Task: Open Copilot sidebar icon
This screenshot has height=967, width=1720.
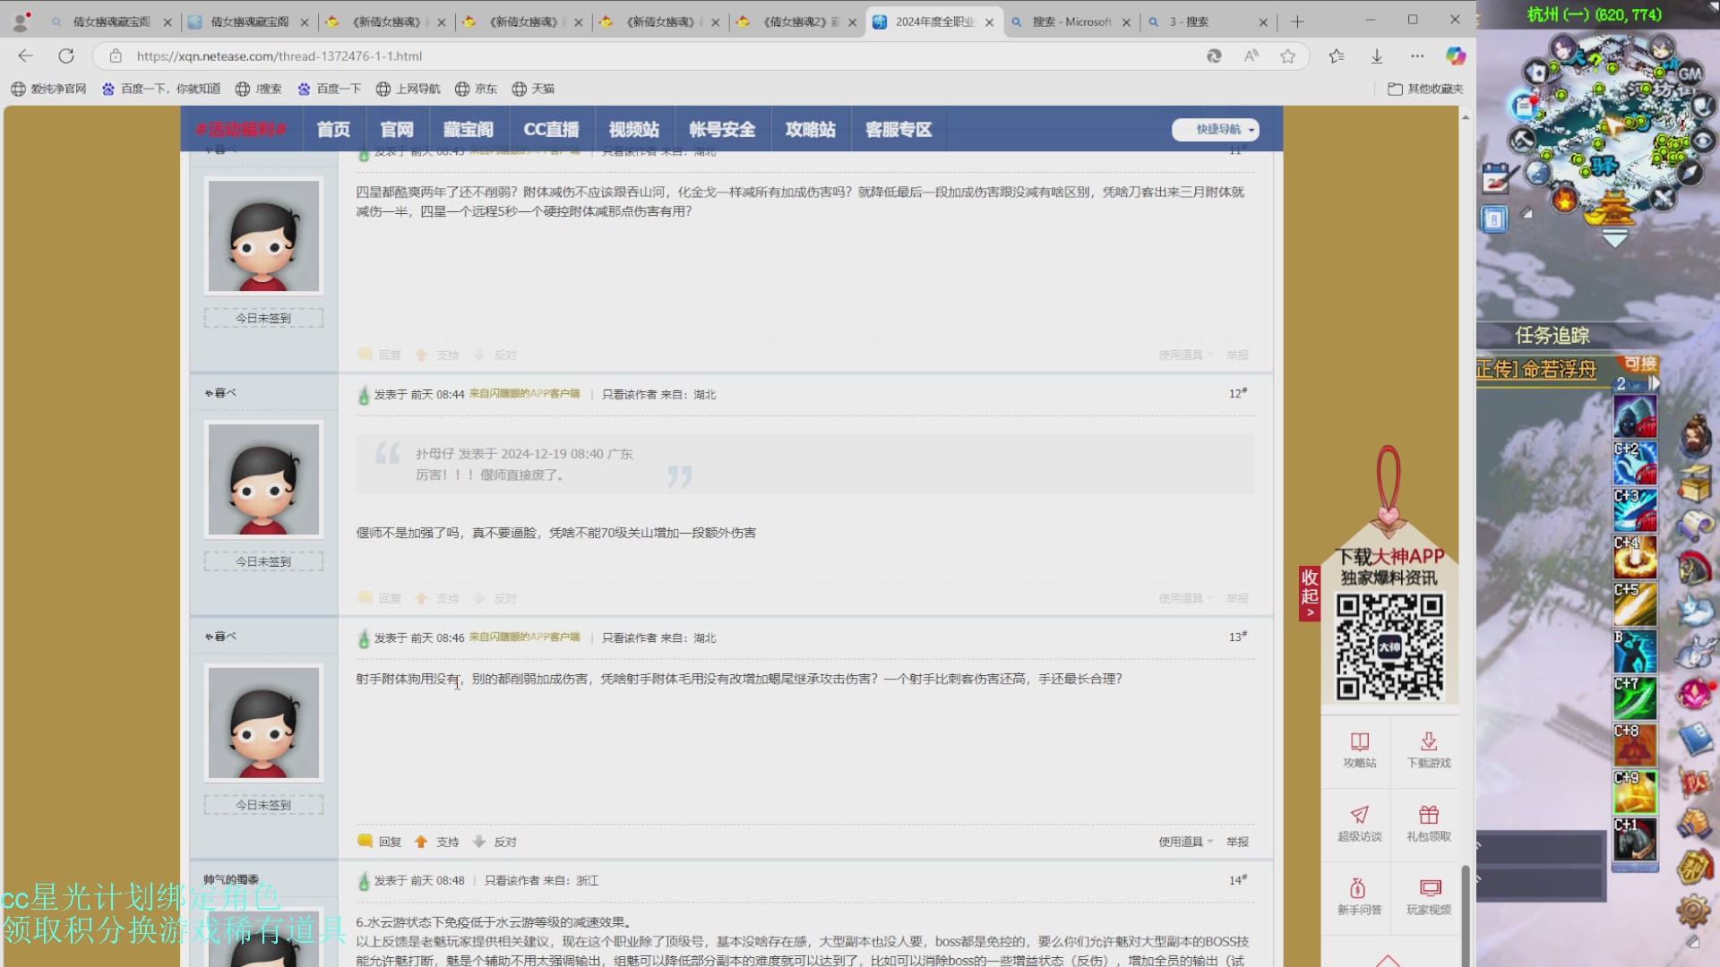Action: [x=1456, y=56]
